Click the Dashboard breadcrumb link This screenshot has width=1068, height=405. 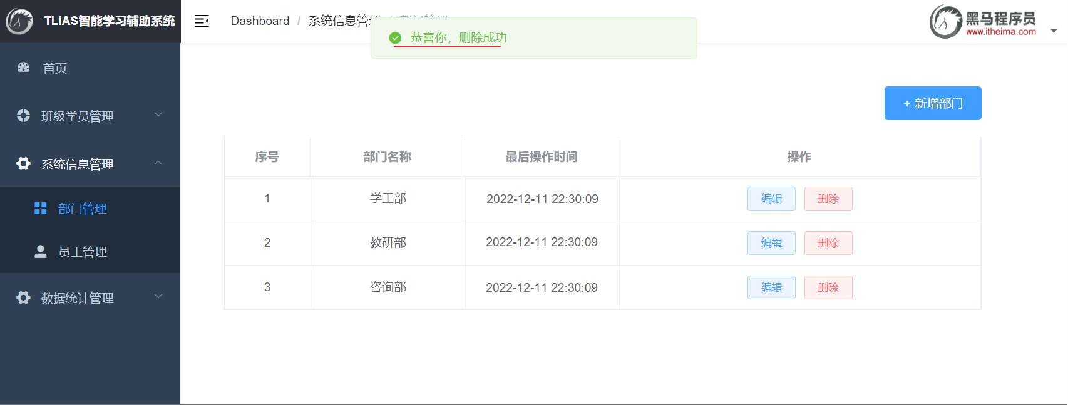(260, 21)
